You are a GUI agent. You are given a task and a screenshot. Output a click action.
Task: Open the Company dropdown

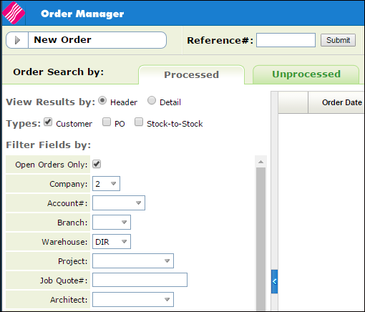[106, 183]
